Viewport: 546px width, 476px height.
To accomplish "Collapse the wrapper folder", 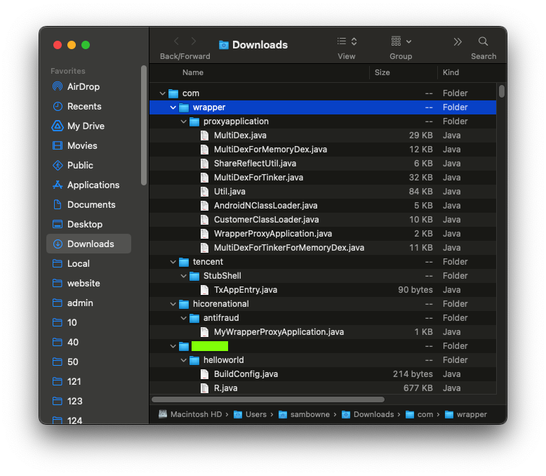I will pyautogui.click(x=173, y=107).
